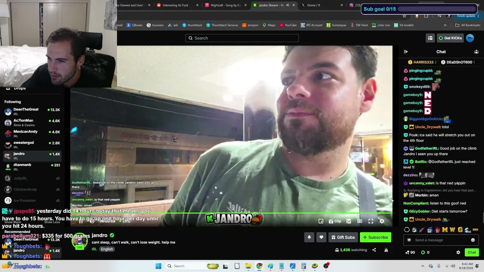This screenshot has width=484, height=272.
Task: Mute the stream volume in the player
Action: (92, 221)
